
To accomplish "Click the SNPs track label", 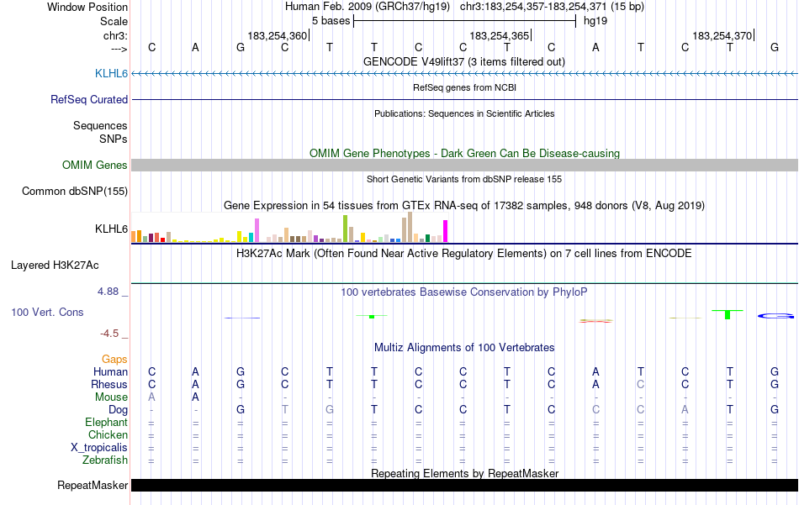I will click(114, 139).
